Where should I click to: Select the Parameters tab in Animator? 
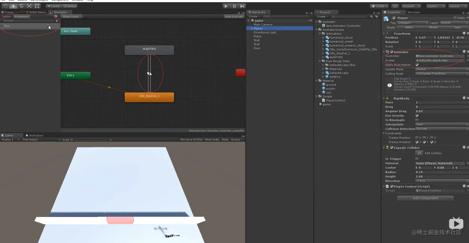coord(21,16)
